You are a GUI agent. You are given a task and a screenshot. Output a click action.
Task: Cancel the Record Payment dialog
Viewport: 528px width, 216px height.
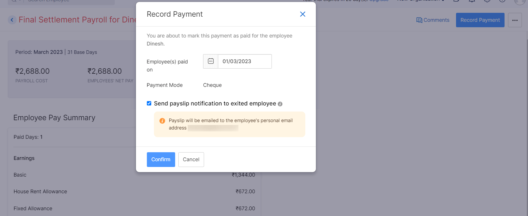[x=191, y=160]
